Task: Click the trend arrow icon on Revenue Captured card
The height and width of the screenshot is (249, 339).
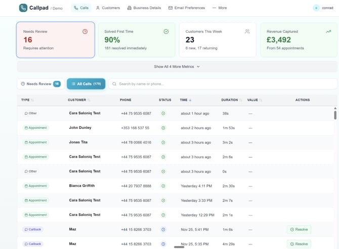Action: pyautogui.click(x=328, y=31)
